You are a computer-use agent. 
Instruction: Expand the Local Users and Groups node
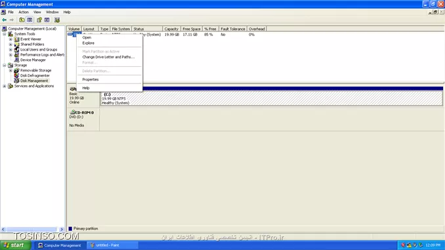pos(11,50)
